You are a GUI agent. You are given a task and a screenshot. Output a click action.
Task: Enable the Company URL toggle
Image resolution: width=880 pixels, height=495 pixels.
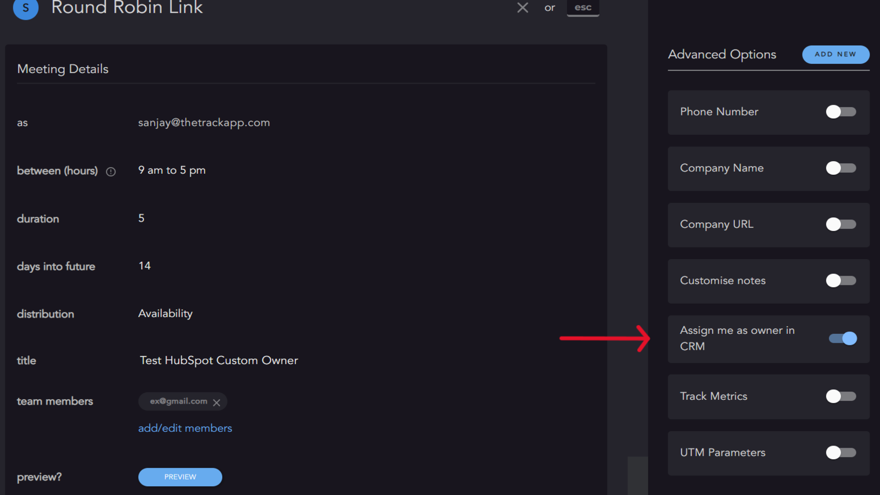(840, 224)
